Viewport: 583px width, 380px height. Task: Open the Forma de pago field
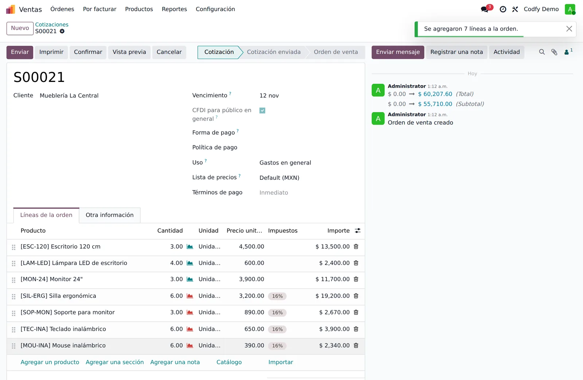click(x=308, y=132)
